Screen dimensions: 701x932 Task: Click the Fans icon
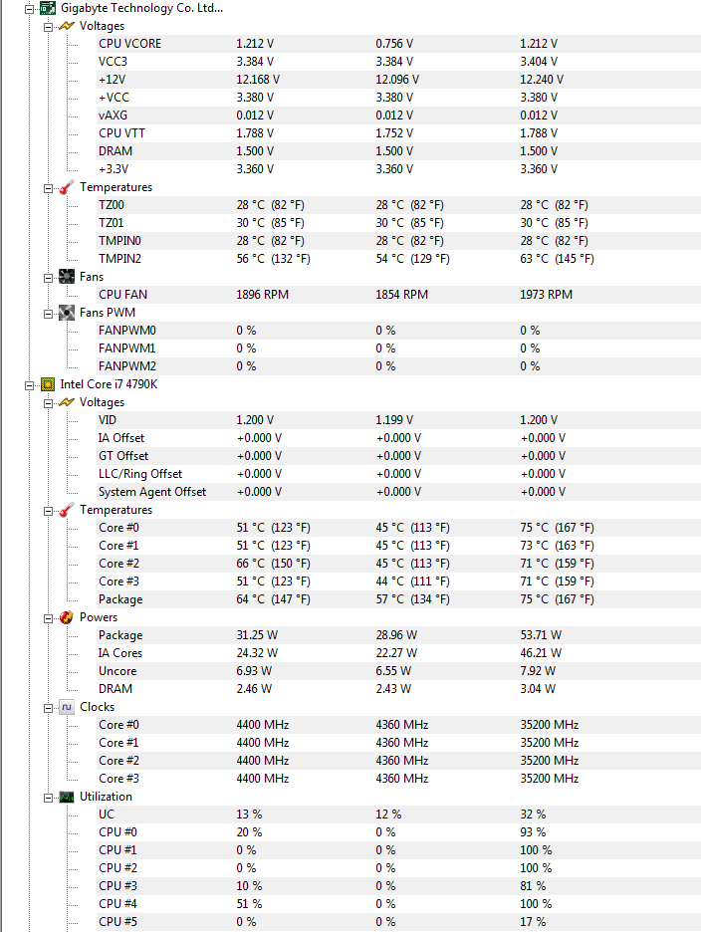pos(67,277)
